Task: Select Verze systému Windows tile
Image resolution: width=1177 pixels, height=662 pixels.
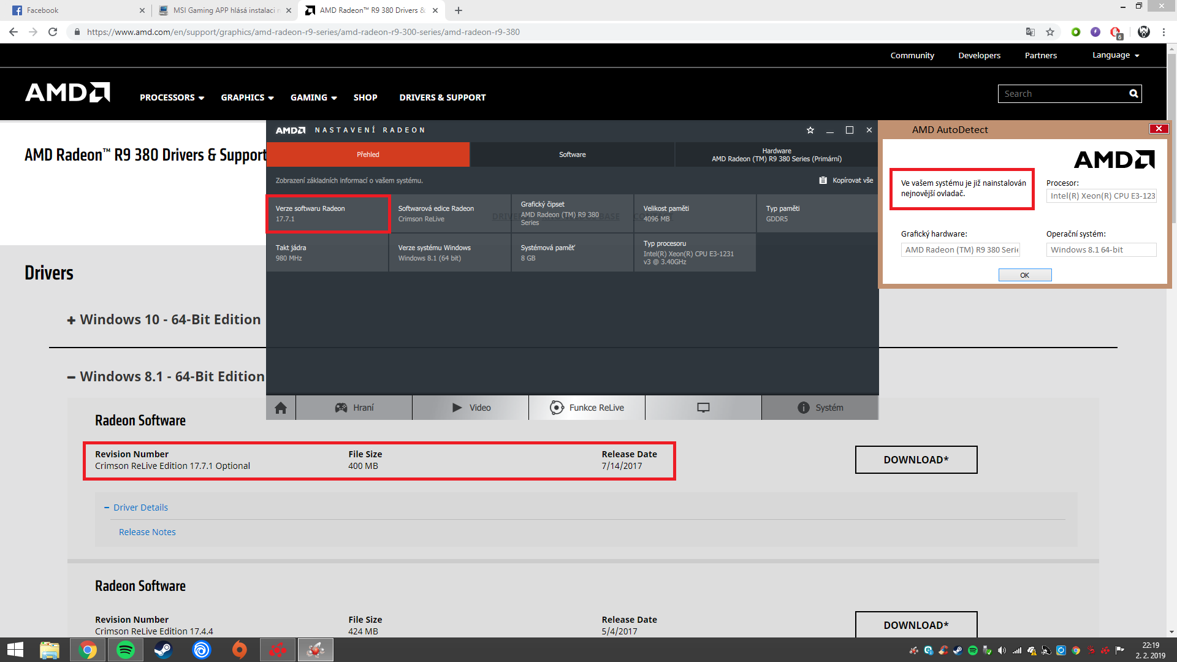Action: point(450,253)
